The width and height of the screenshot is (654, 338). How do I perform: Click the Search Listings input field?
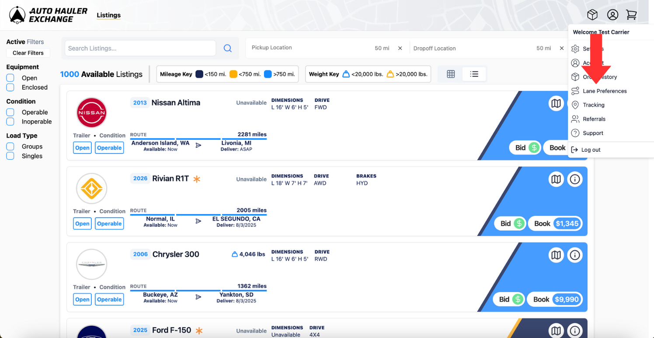(140, 48)
